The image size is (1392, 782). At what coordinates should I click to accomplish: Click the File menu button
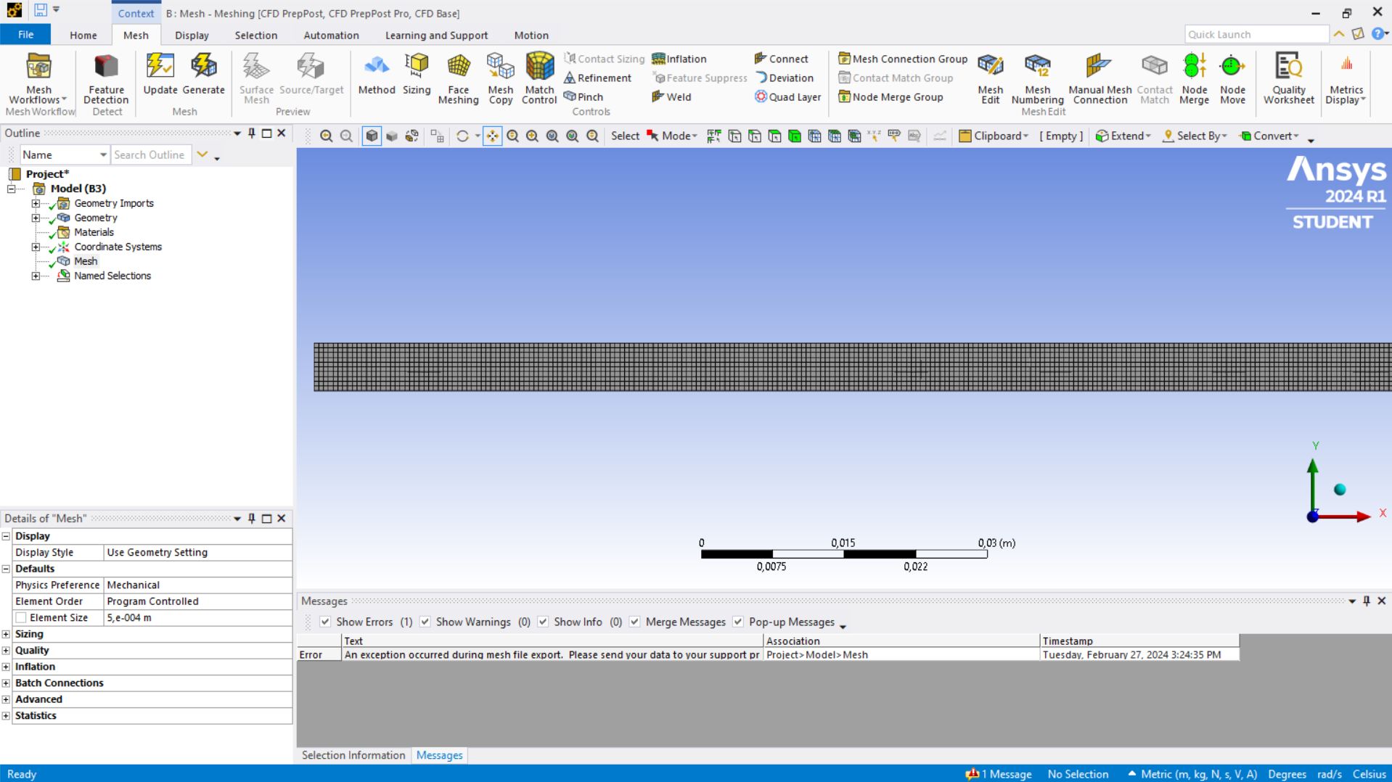pos(25,35)
